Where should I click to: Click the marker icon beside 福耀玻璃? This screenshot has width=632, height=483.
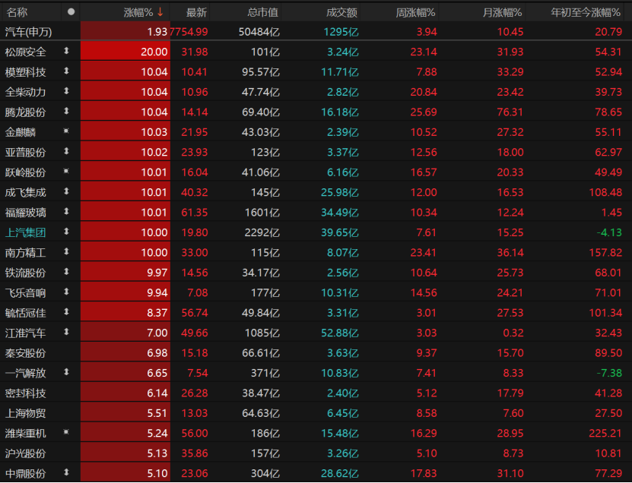(x=66, y=212)
